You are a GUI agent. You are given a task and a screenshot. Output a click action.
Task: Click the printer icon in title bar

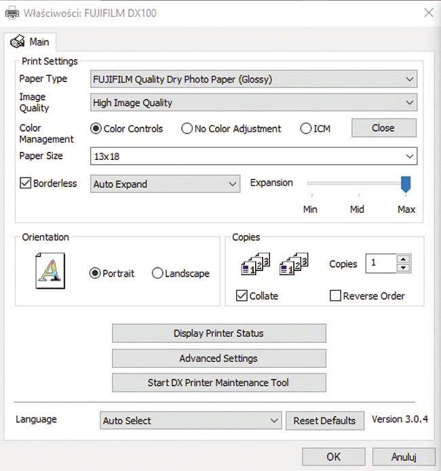tap(12, 13)
